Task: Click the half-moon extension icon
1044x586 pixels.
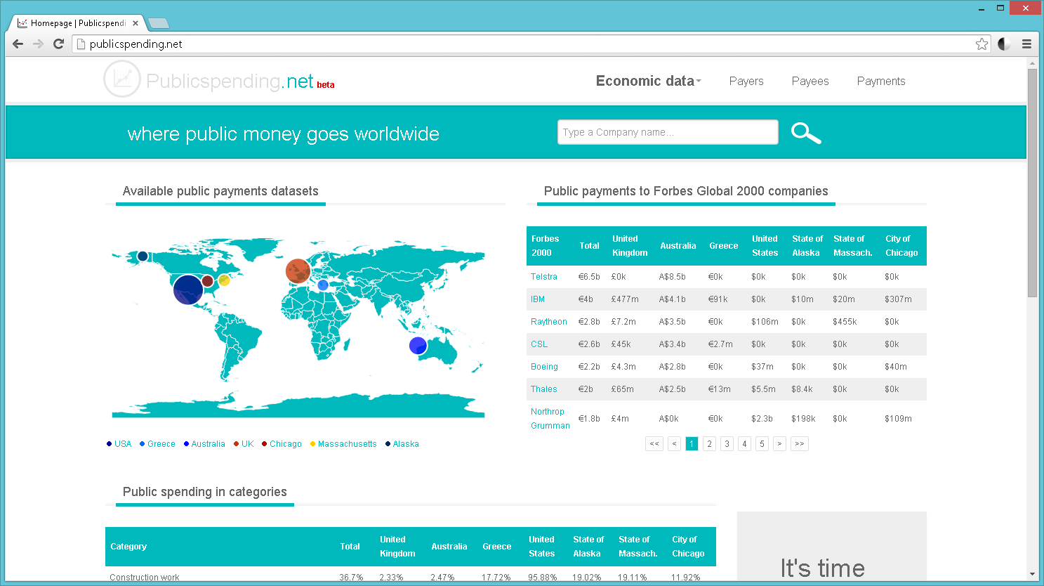Action: click(1004, 44)
